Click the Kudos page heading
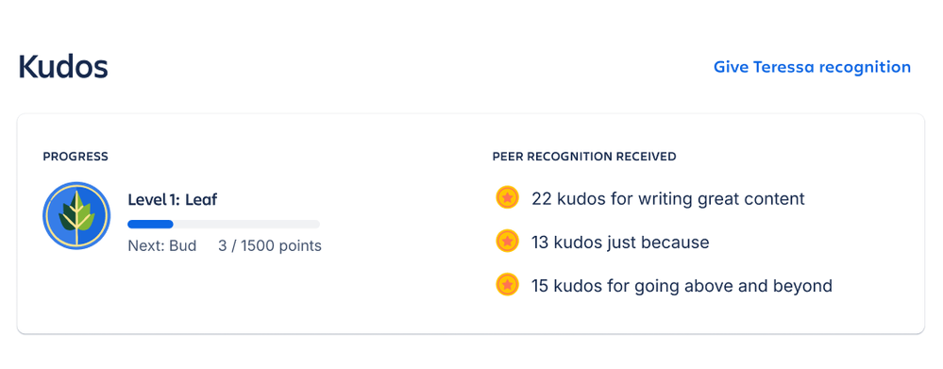943x369 pixels. [x=63, y=67]
